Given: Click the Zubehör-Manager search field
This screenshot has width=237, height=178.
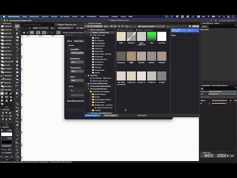Looking at the screenshot, I should click(x=178, y=26).
